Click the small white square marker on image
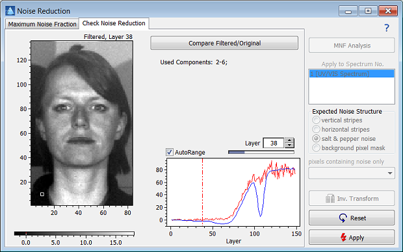Viewport: 403px width, 252px height. click(42, 194)
